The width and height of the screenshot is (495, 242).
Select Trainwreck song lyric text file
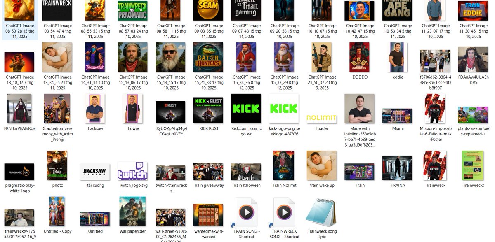coord(322,212)
